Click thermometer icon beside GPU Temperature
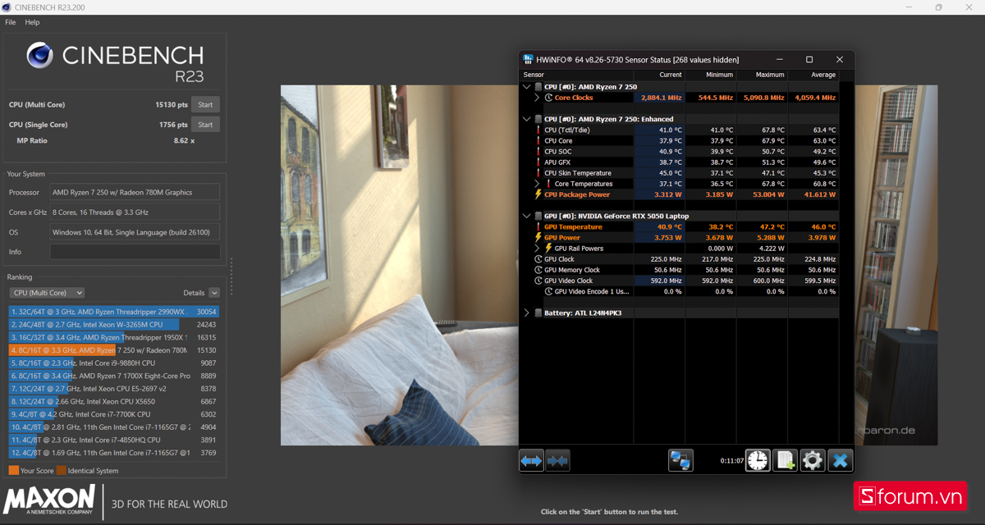This screenshot has width=985, height=525. pos(538,227)
